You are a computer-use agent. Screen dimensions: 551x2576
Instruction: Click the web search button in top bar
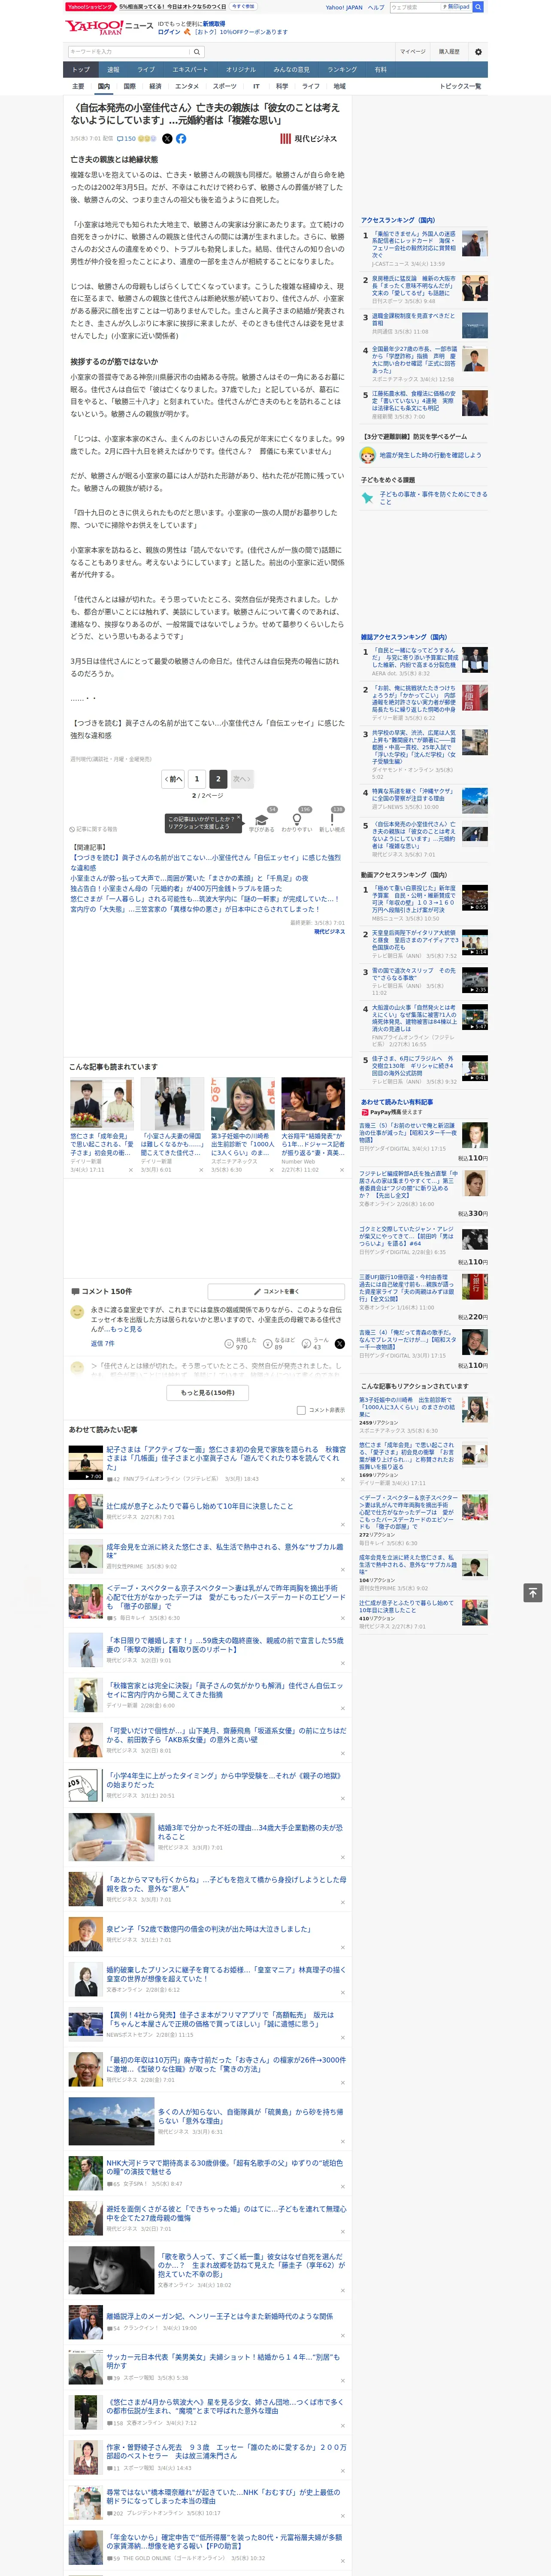coord(478,7)
